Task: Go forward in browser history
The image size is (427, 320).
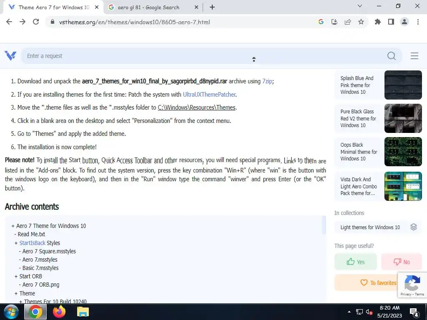Action: 23,22
